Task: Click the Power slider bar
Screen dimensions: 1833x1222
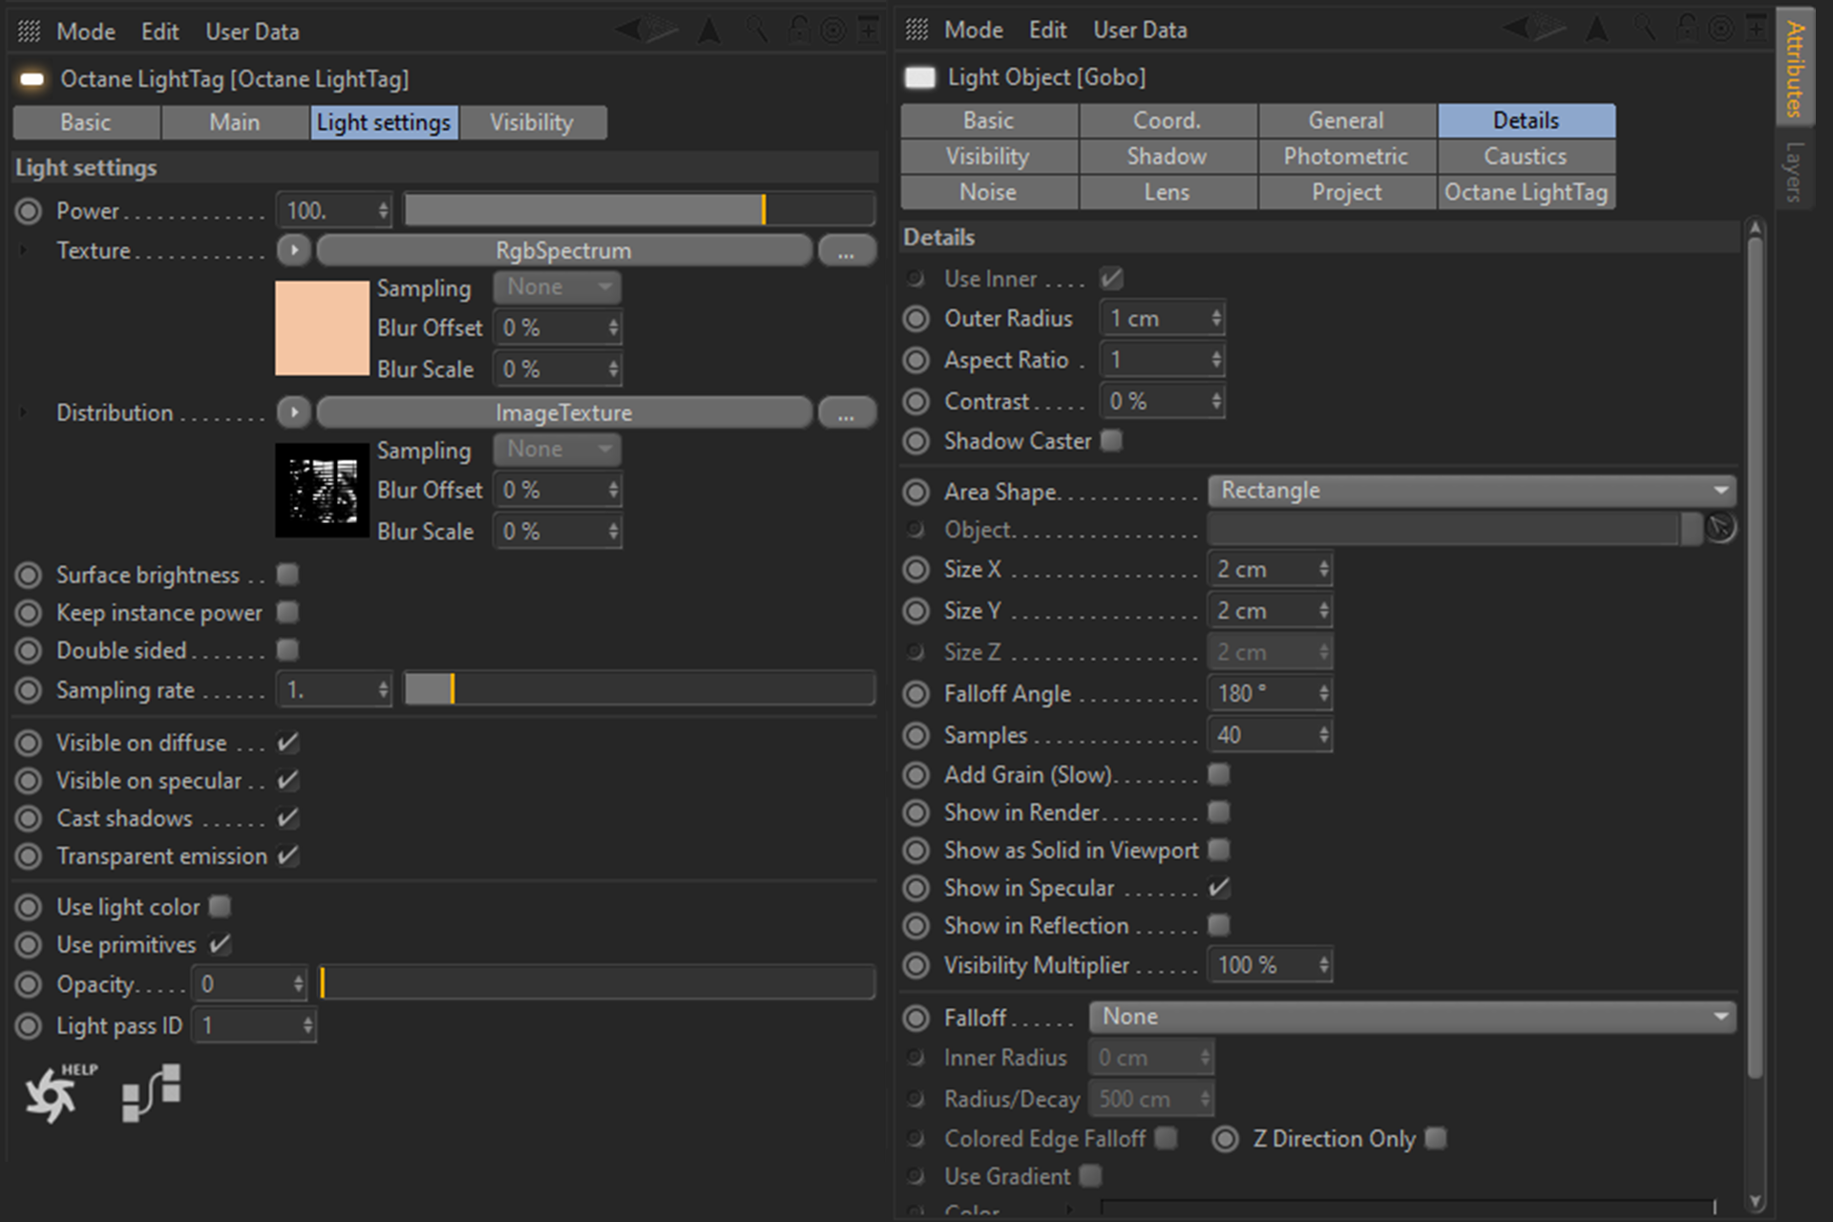Action: click(638, 210)
